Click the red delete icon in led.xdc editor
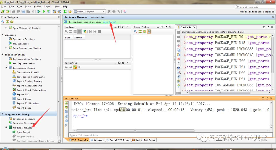Viewport: 276px width, 150px height. (x=179, y=59)
